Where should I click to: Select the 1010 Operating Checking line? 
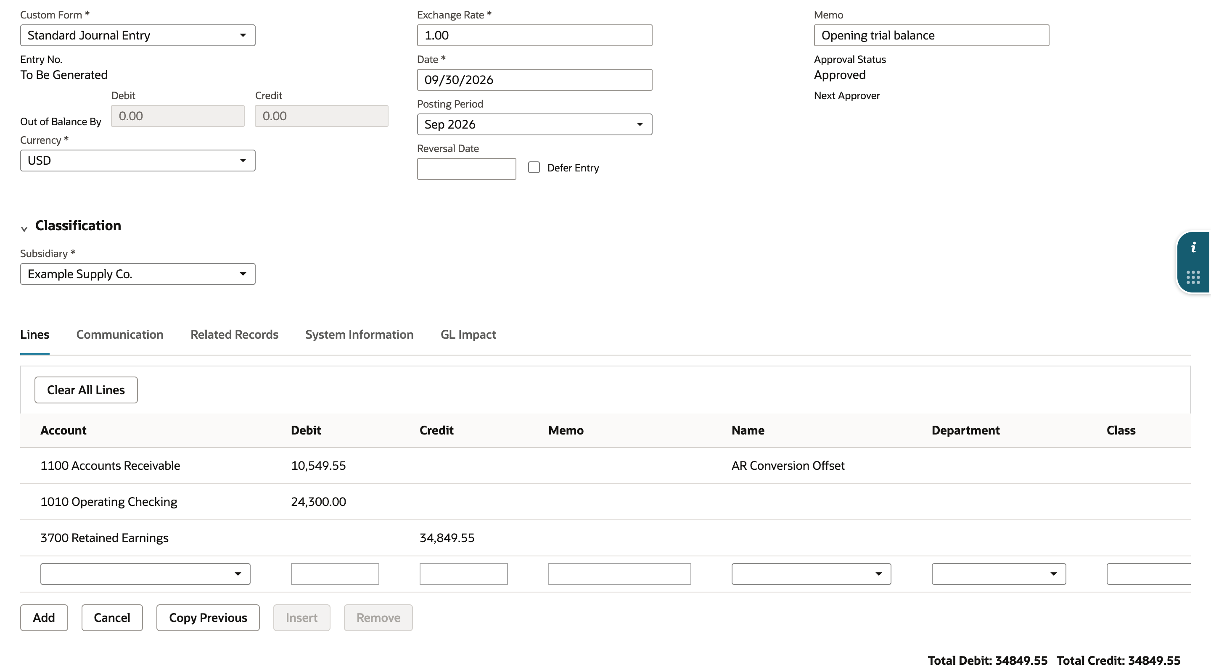605,502
